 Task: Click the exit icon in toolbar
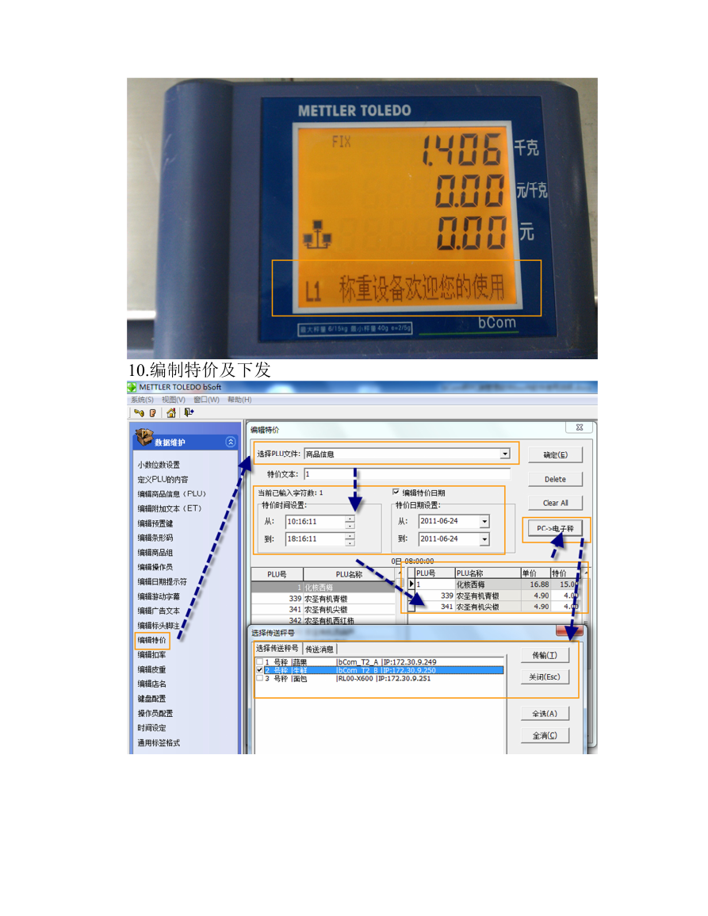189,412
